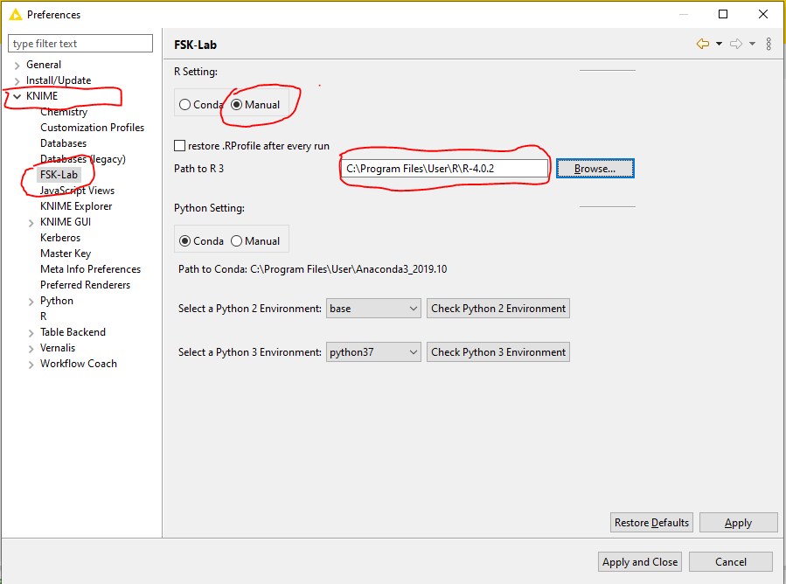Select the KNIME GUI tree item

pyautogui.click(x=66, y=221)
